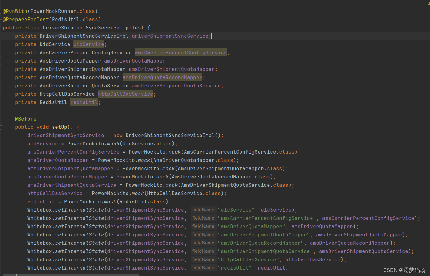The height and width of the screenshot is (276, 430).
Task: Click fieldName hint before "uidService" string
Action: click(x=204, y=210)
